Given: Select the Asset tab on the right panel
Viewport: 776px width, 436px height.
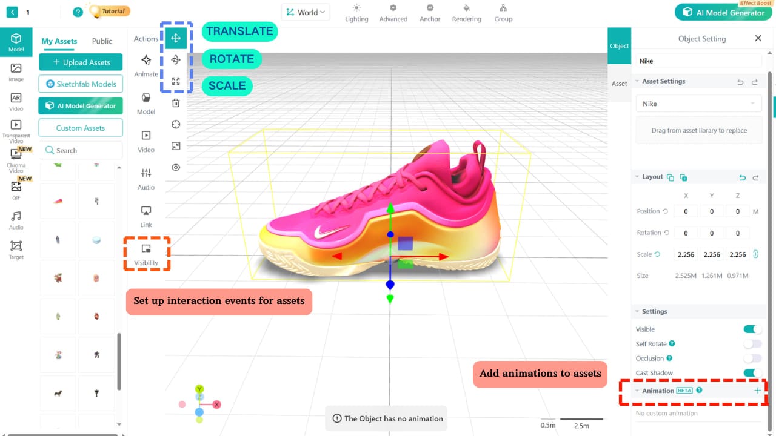Looking at the screenshot, I should 619,84.
